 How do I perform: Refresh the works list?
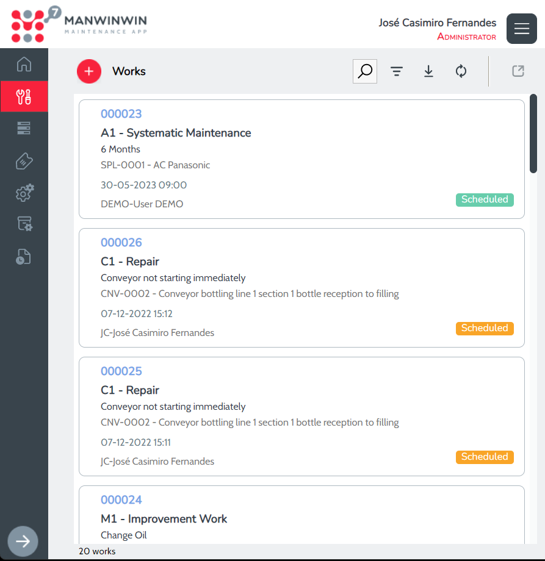461,71
